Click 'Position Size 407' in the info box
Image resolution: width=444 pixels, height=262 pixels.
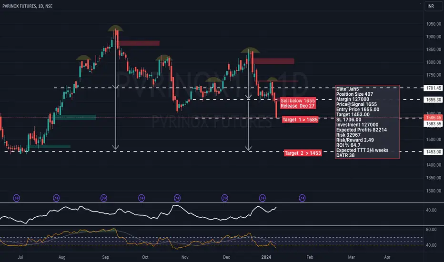point(354,94)
